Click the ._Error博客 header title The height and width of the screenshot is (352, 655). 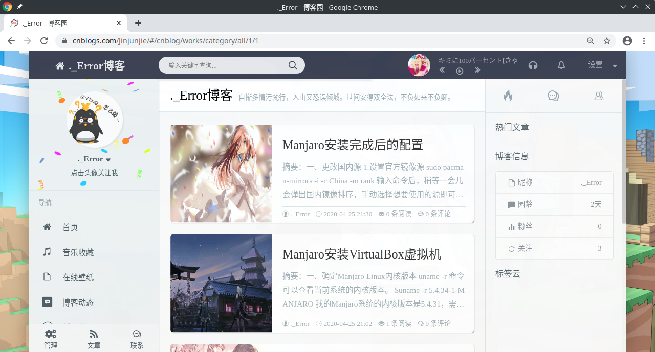(x=97, y=66)
